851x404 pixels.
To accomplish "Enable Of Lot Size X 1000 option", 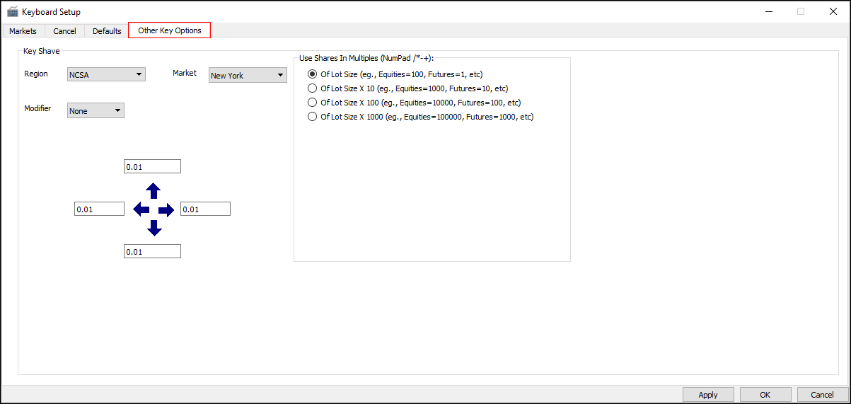I will [x=313, y=117].
